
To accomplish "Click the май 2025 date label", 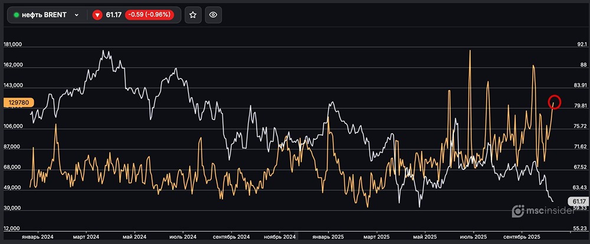I will point(425,238).
